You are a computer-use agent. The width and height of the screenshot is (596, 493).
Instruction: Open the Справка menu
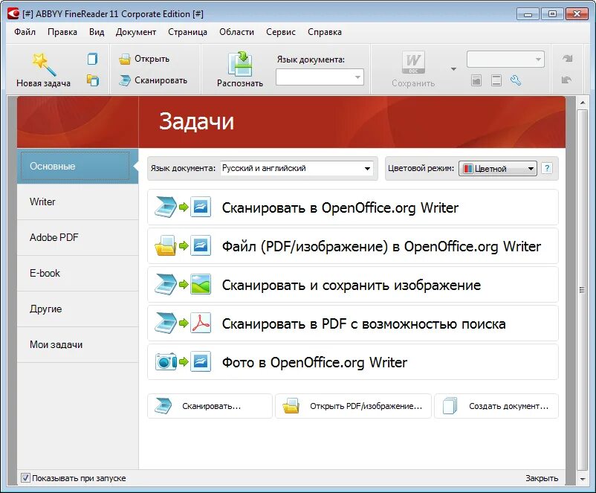[x=325, y=32]
